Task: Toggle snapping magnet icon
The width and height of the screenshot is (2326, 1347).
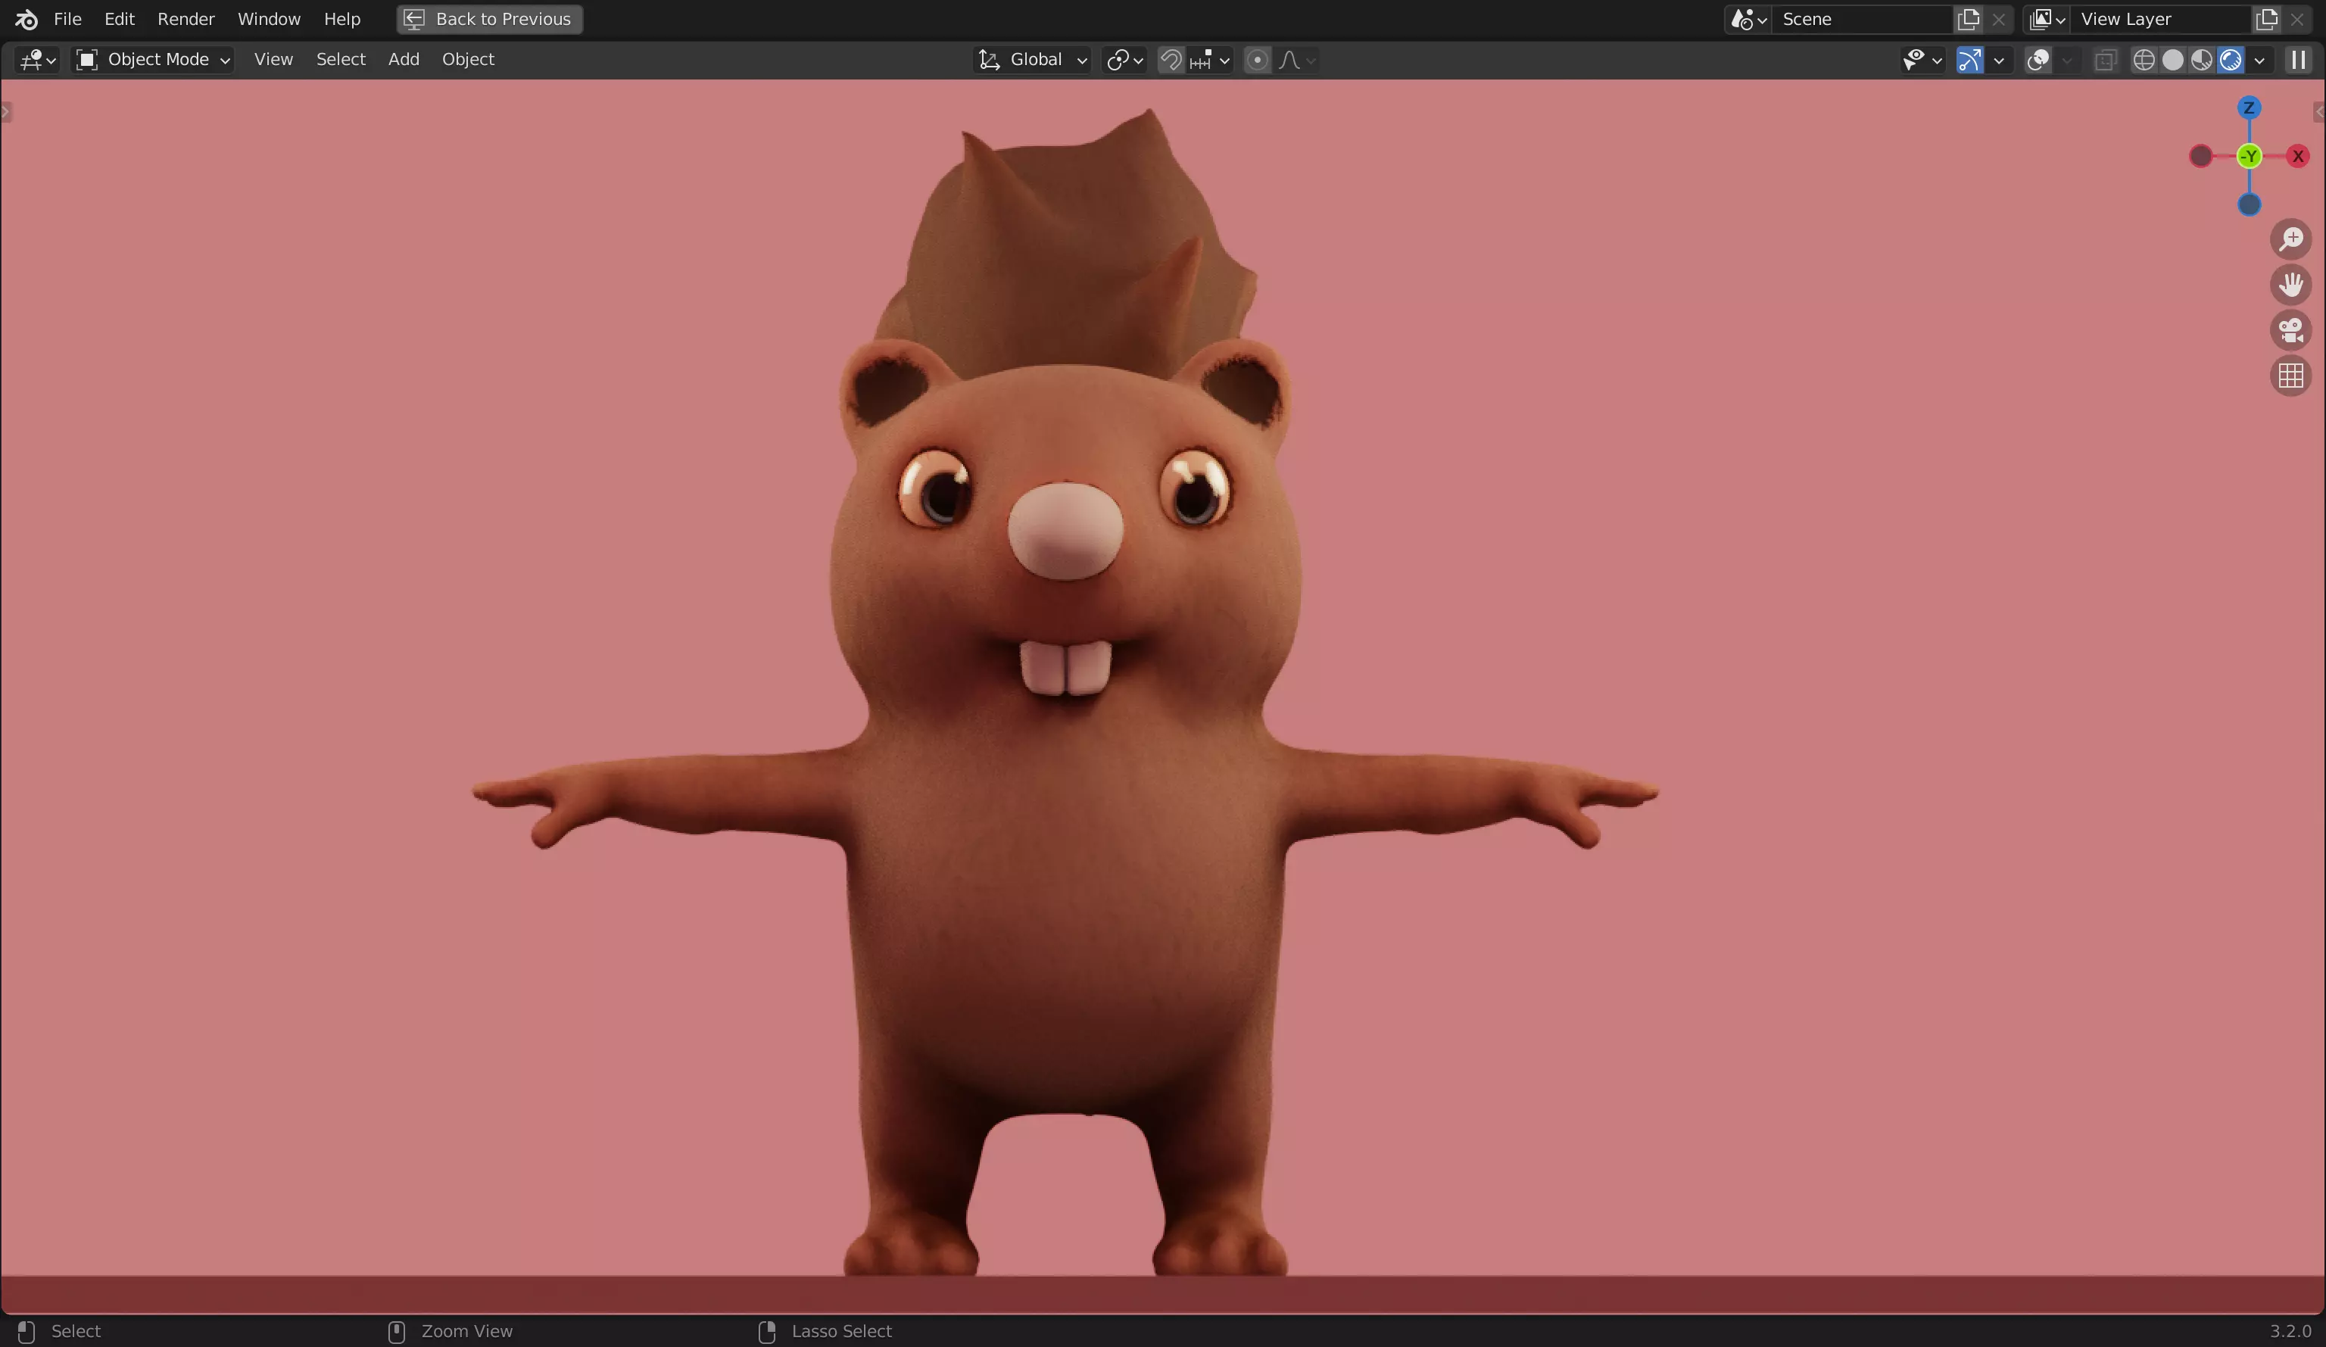Action: point(1171,60)
